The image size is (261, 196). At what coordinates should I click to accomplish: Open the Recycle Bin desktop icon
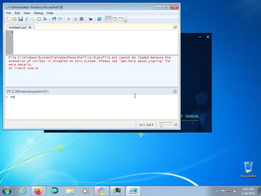248,169
